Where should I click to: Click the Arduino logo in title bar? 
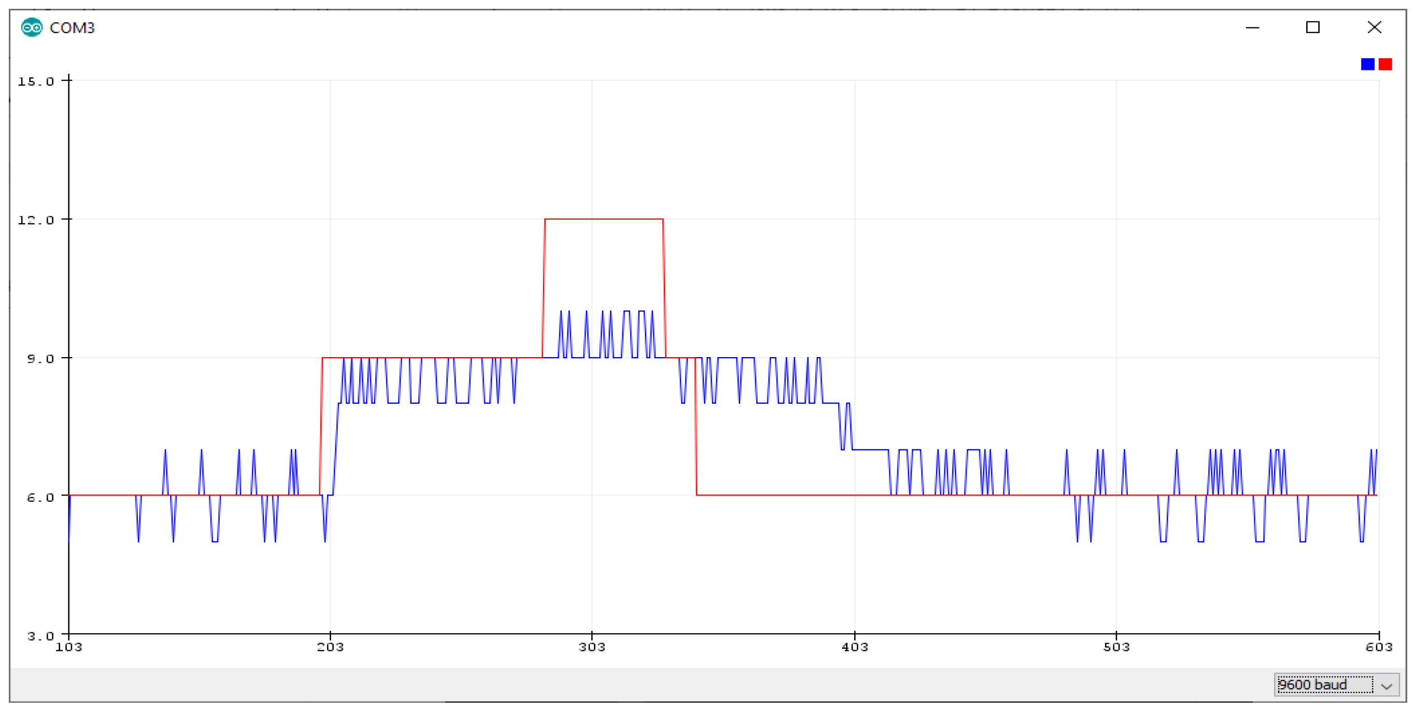click(x=31, y=27)
